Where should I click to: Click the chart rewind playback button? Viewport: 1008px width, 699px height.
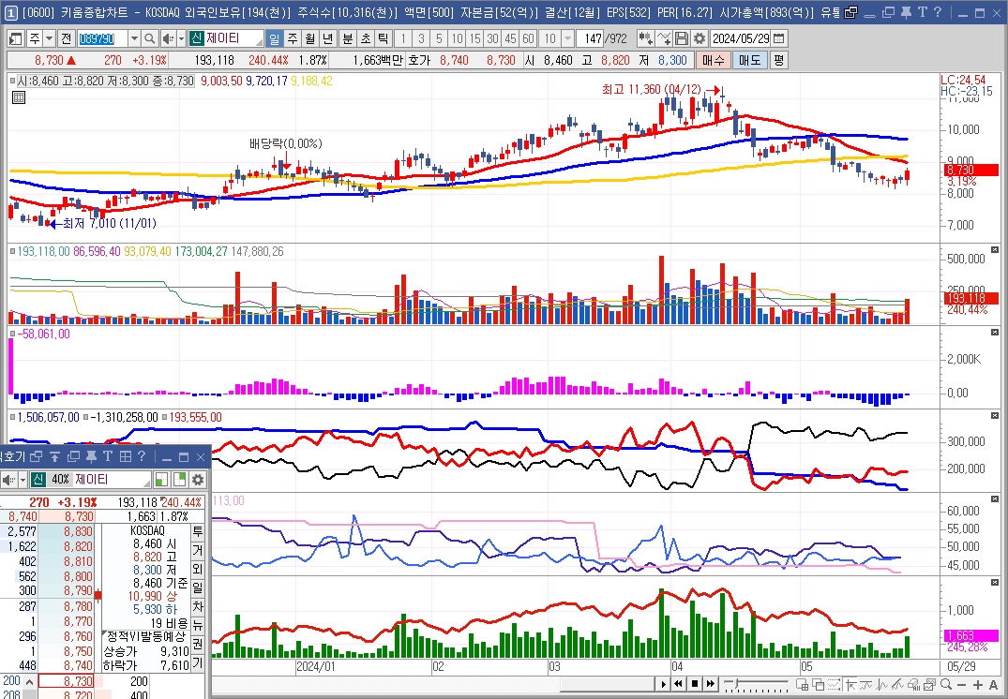pos(678,684)
